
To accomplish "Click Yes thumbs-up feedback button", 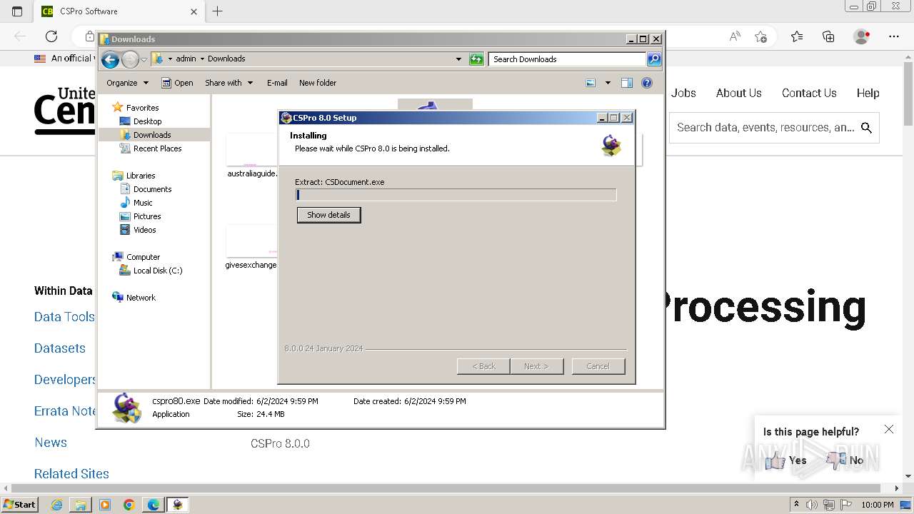I will pos(786,460).
